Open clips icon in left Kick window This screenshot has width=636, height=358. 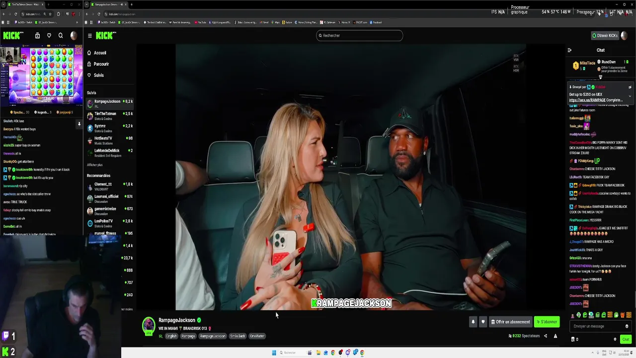coord(37,35)
